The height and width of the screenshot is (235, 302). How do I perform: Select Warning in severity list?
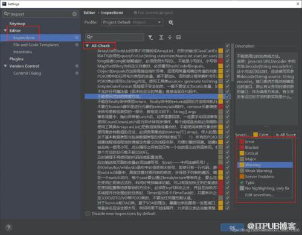tap(265, 165)
